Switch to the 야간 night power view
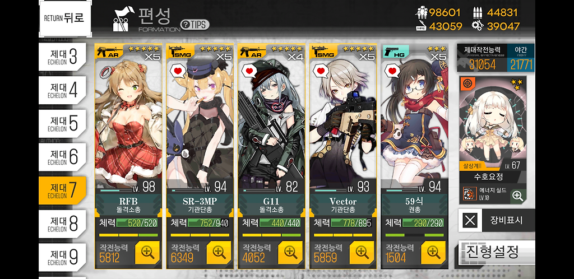 pos(521,58)
